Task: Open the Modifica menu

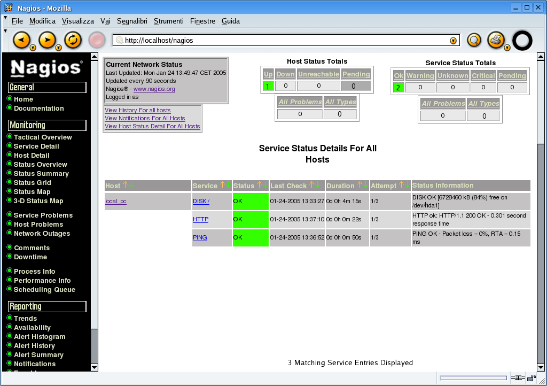Action: click(x=42, y=21)
